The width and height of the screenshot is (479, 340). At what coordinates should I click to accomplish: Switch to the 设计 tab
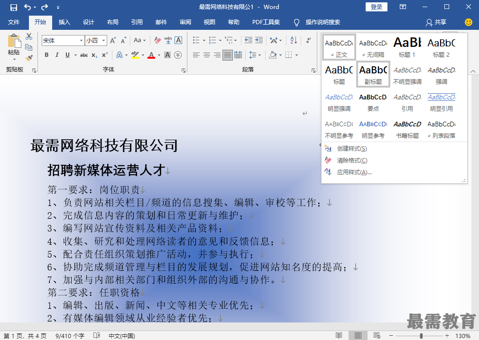pos(89,22)
